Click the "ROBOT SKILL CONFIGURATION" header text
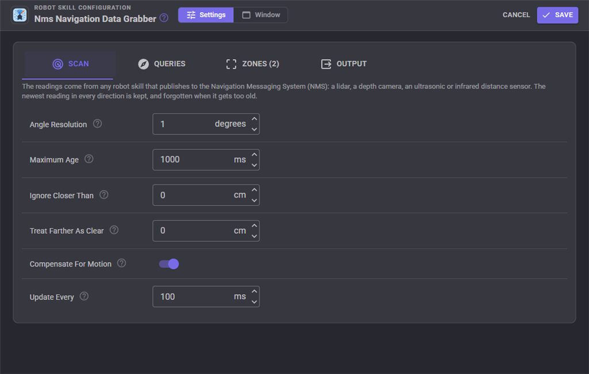 [83, 7]
